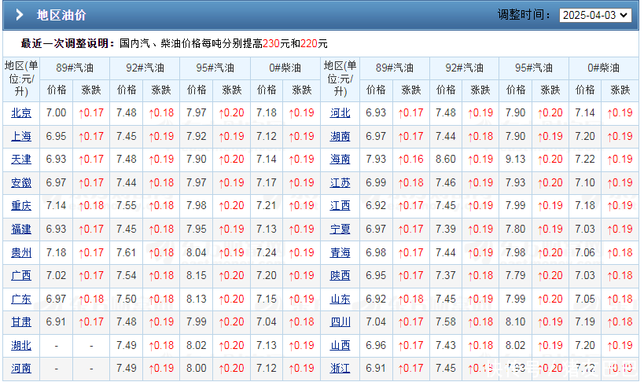
Task: Open the 贵州 region link
Action: pos(21,252)
